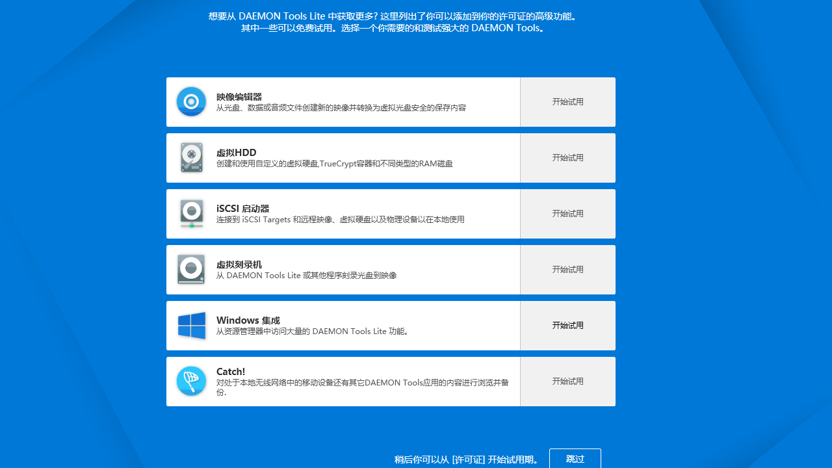开始试用 the Windows 集成 feature
This screenshot has height=468, width=832.
[x=567, y=325]
